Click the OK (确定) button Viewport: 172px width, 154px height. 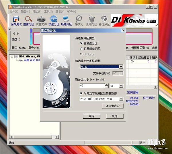(x=92, y=116)
